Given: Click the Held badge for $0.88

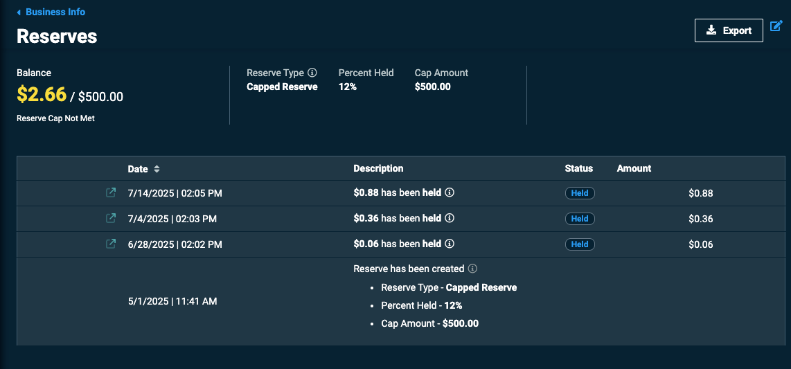Looking at the screenshot, I should [580, 193].
